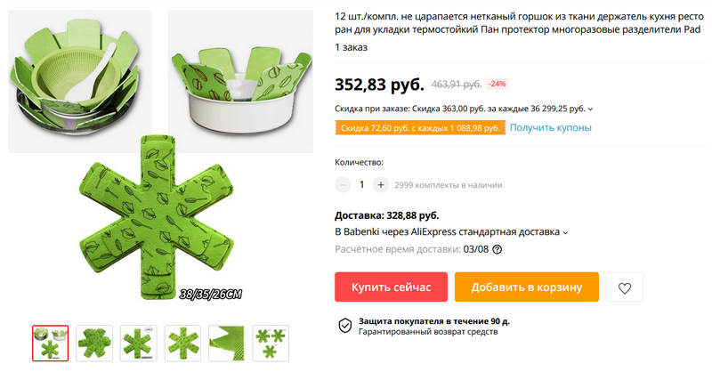The width and height of the screenshot is (712, 372).
Task: Expand AliExpress standard delivery options
Action: coord(566,232)
